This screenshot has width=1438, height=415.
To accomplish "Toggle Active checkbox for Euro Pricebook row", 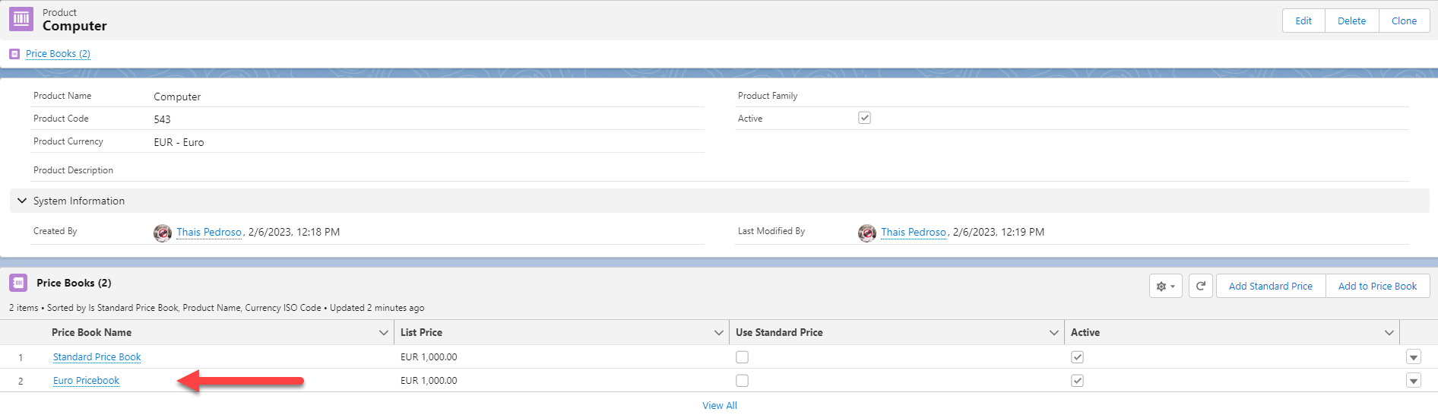I will pos(1078,381).
